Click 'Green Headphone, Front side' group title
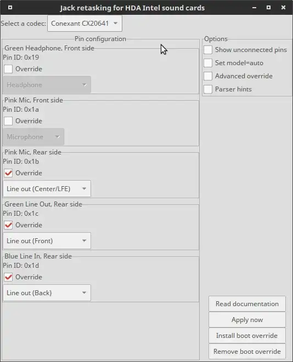The width and height of the screenshot is (293, 362). [49, 48]
